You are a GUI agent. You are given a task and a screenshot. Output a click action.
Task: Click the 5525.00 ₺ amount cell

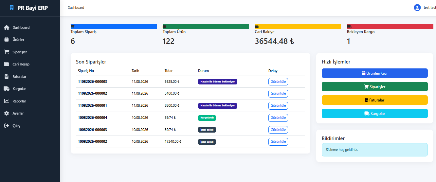point(172,82)
